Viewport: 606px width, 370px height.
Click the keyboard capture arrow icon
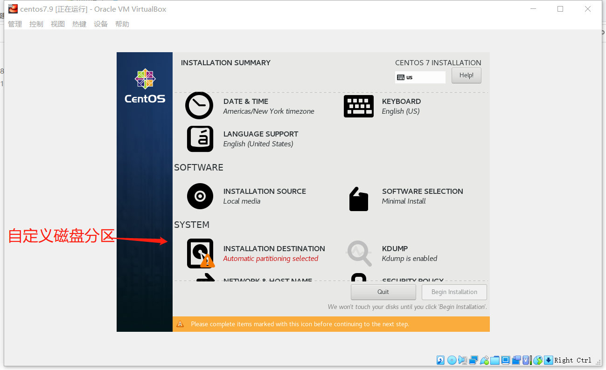549,360
